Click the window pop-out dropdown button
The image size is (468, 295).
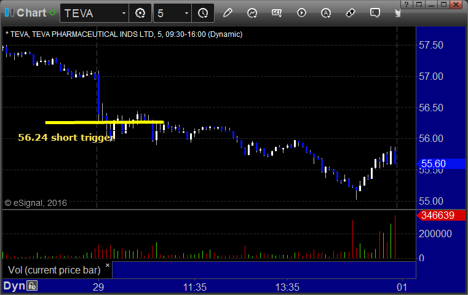pyautogui.click(x=419, y=4)
